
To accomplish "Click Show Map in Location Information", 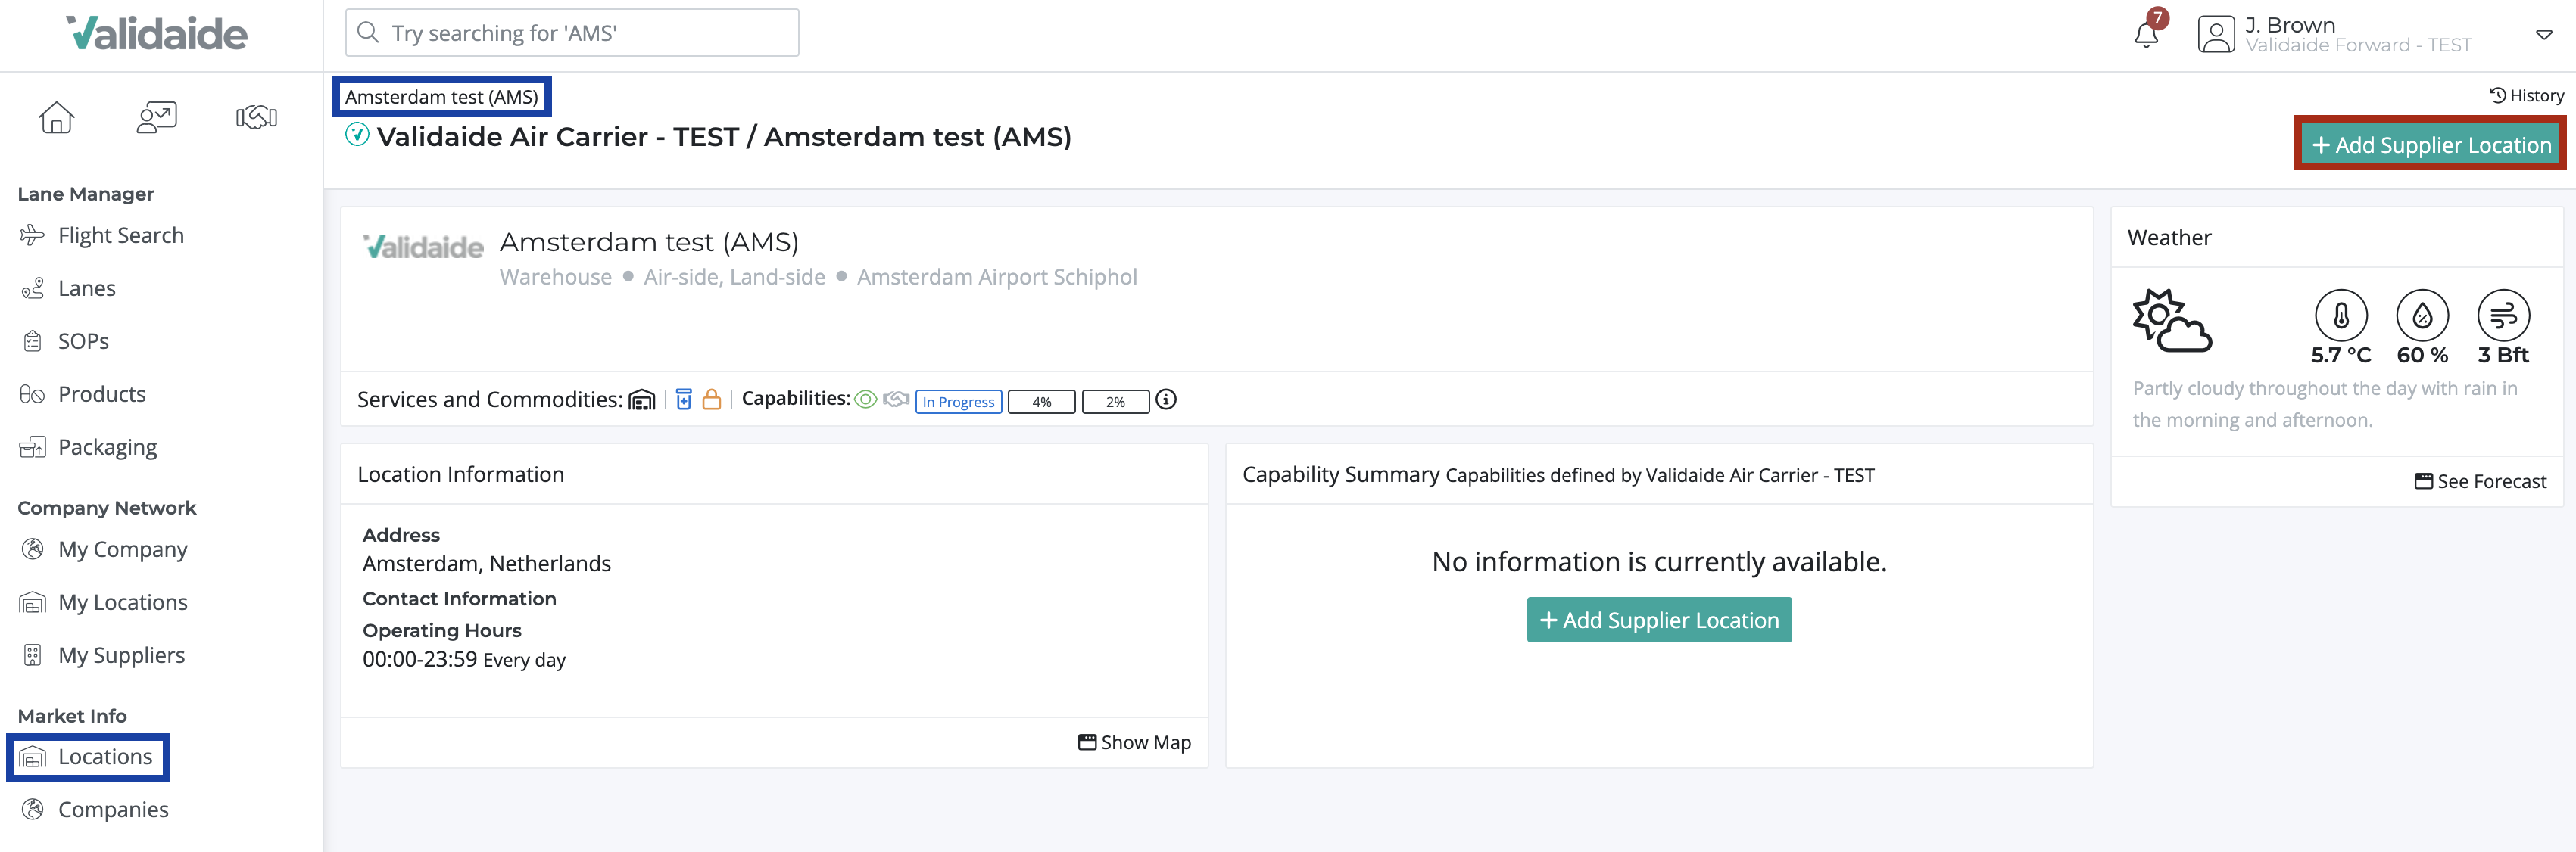I will 1135,742.
